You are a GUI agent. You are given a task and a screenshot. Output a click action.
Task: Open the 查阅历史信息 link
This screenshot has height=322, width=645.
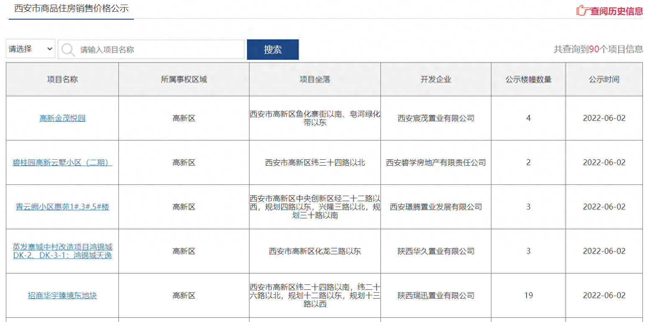pyautogui.click(x=616, y=11)
